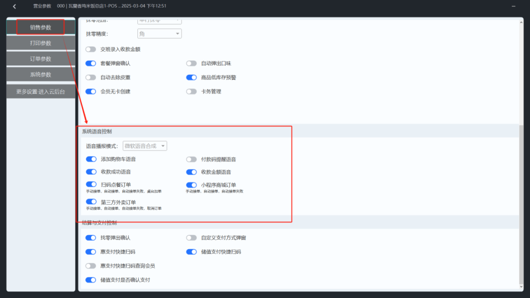Disable 扫码点餐订单 voice toggle

pyautogui.click(x=91, y=184)
